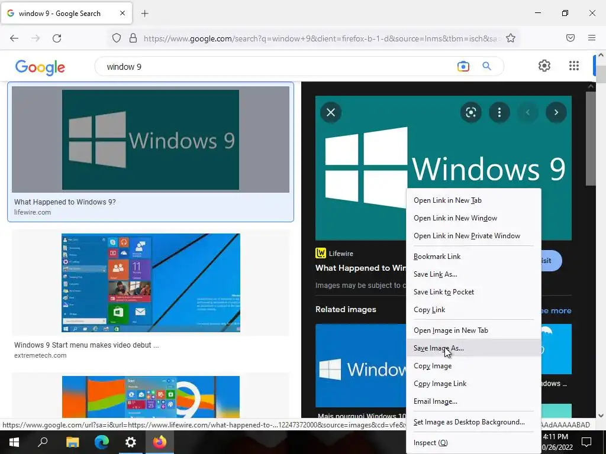Open the Save to Pocket toolbar icon
This screenshot has height=454, width=606.
pyautogui.click(x=570, y=38)
